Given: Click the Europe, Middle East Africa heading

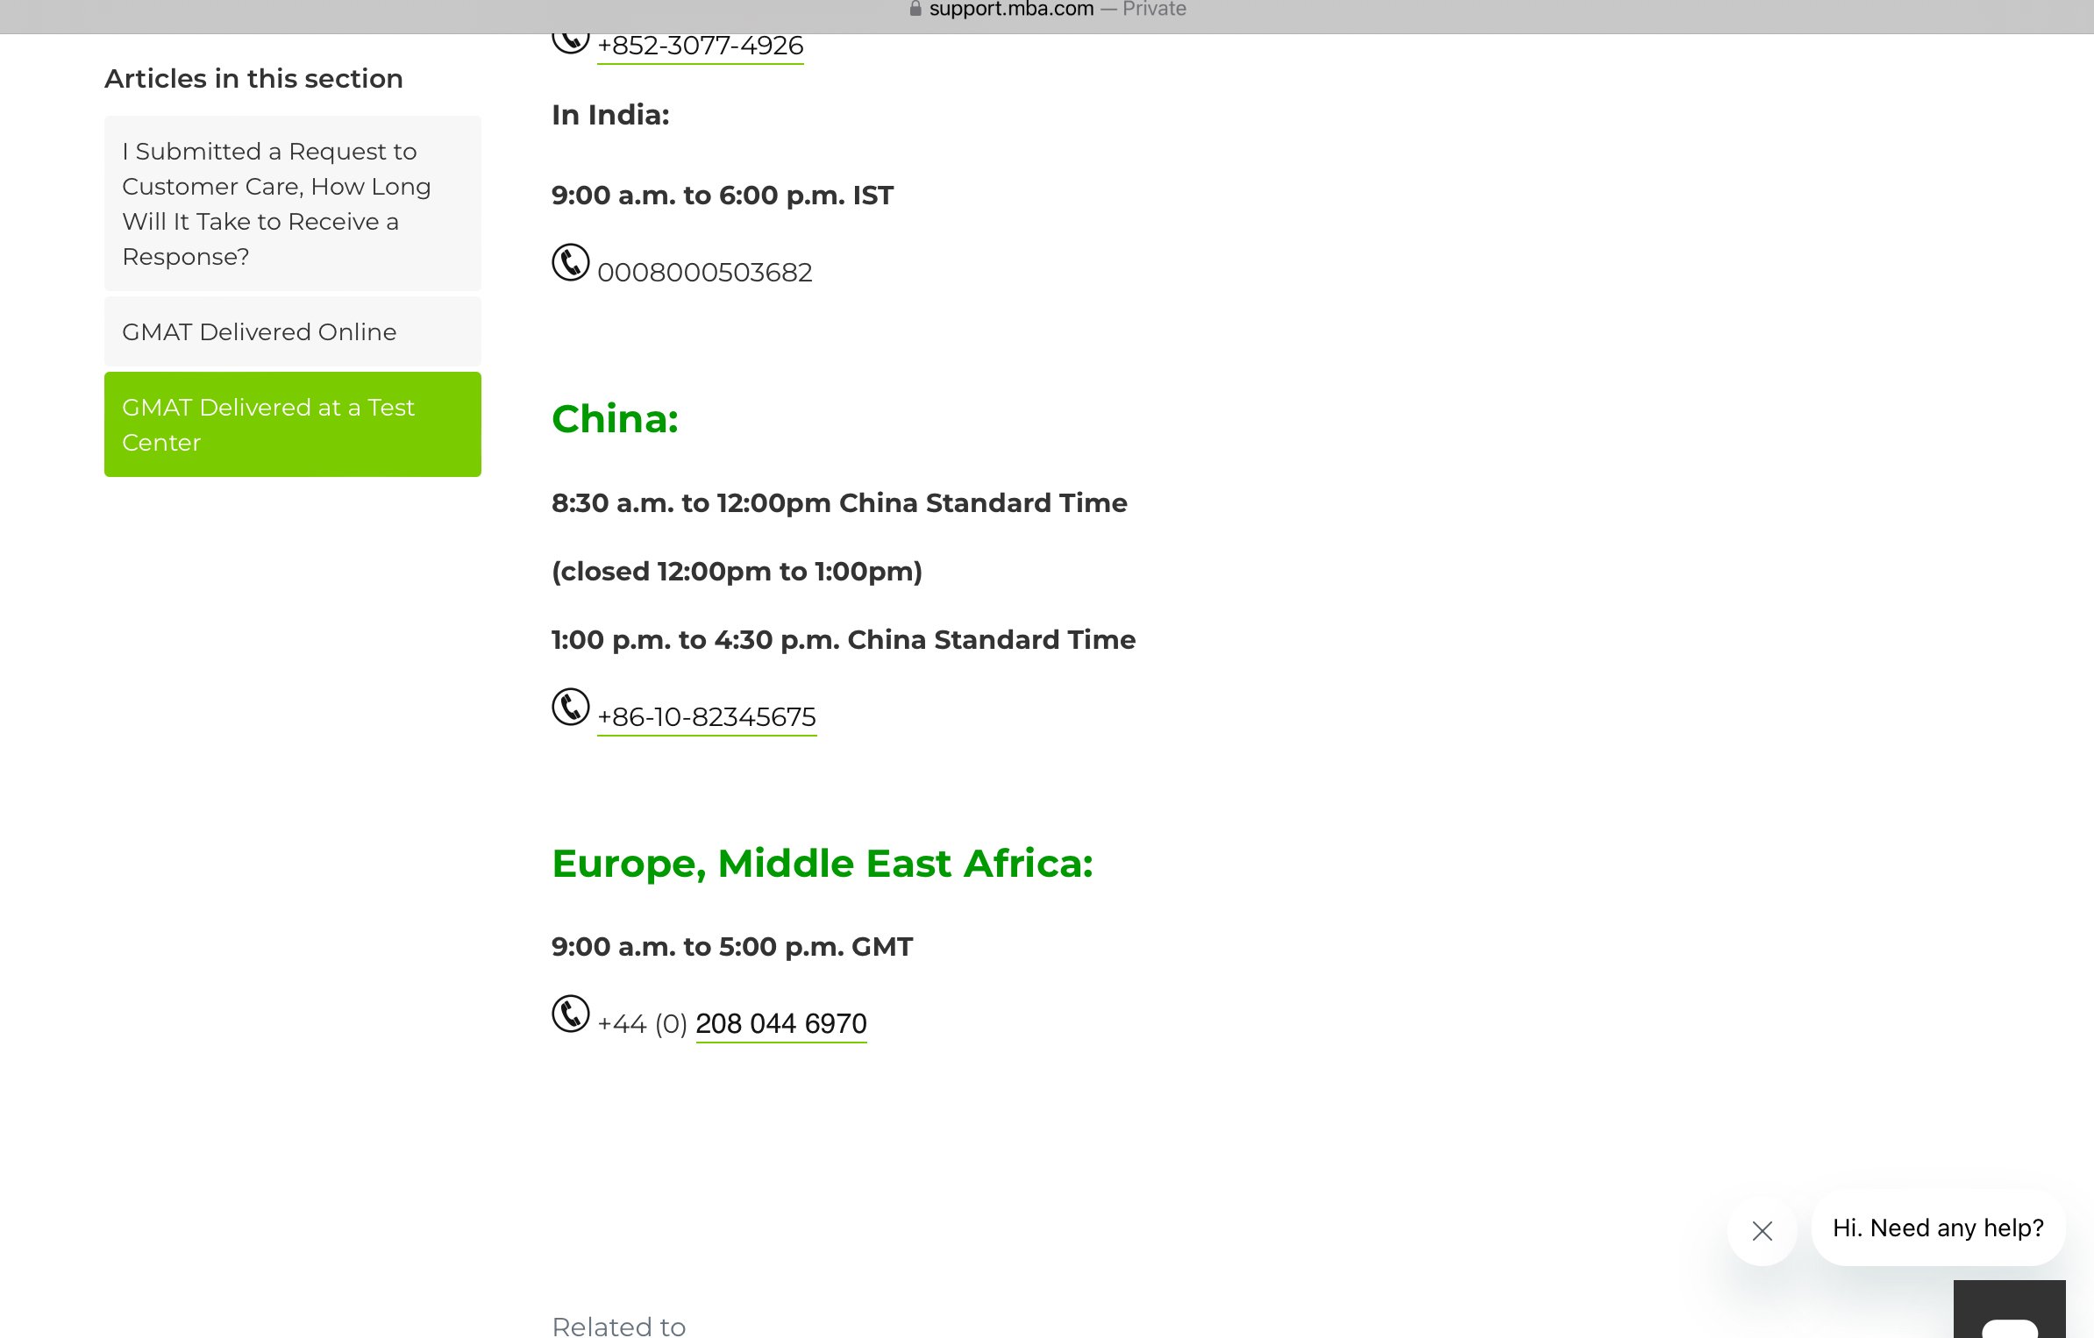Looking at the screenshot, I should click(822, 864).
